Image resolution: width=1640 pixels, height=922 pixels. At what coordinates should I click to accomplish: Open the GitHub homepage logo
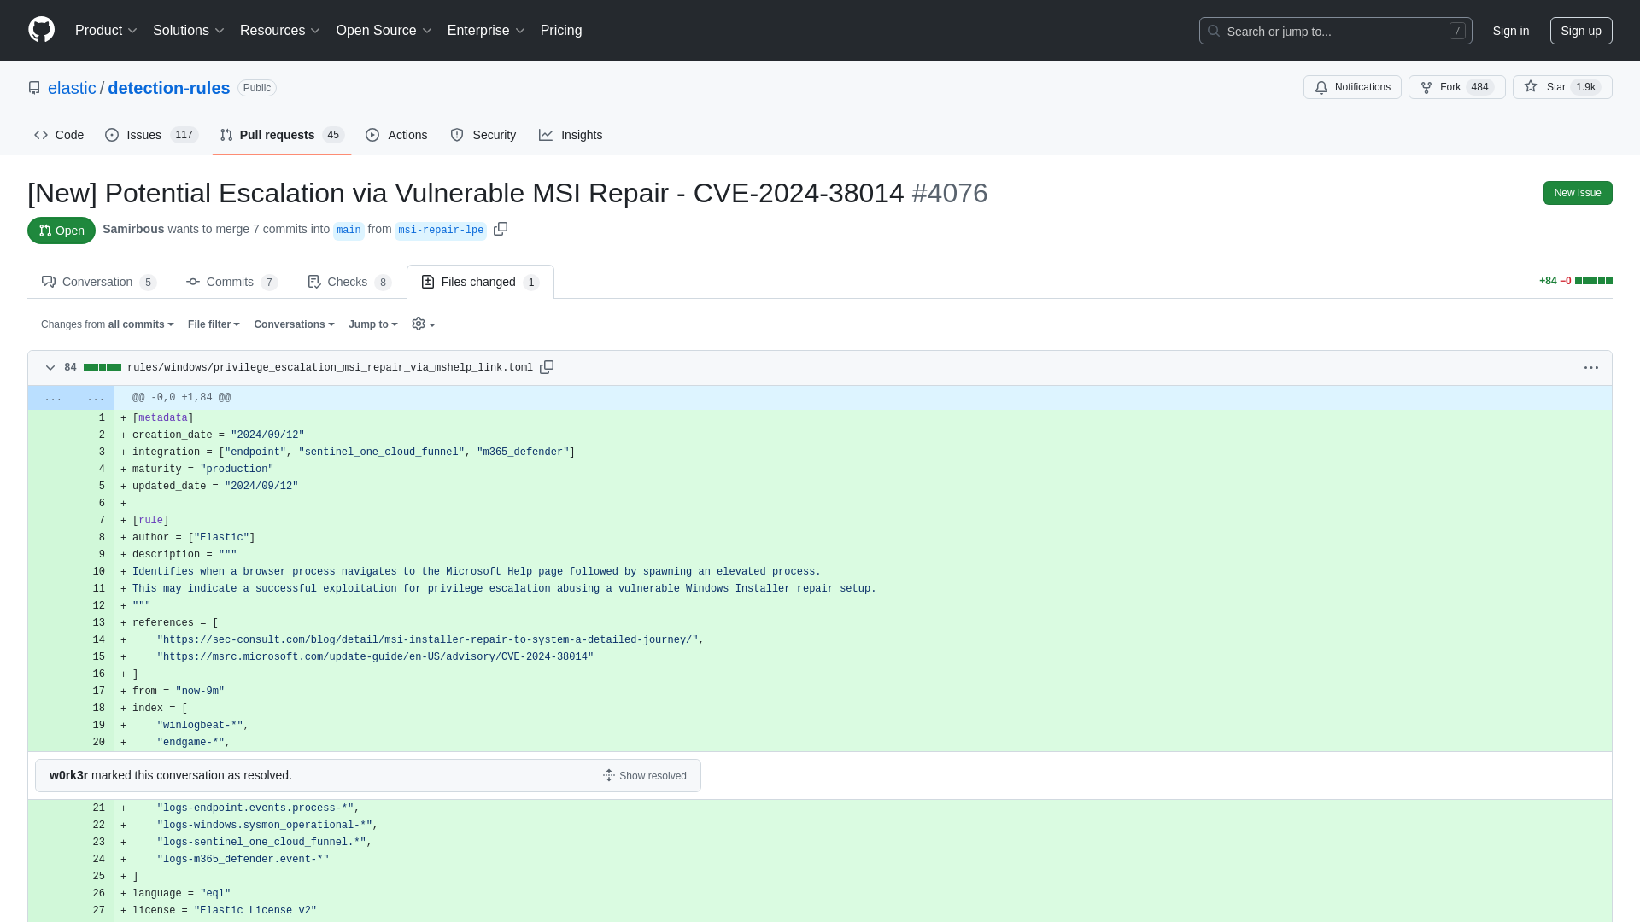pyautogui.click(x=41, y=30)
